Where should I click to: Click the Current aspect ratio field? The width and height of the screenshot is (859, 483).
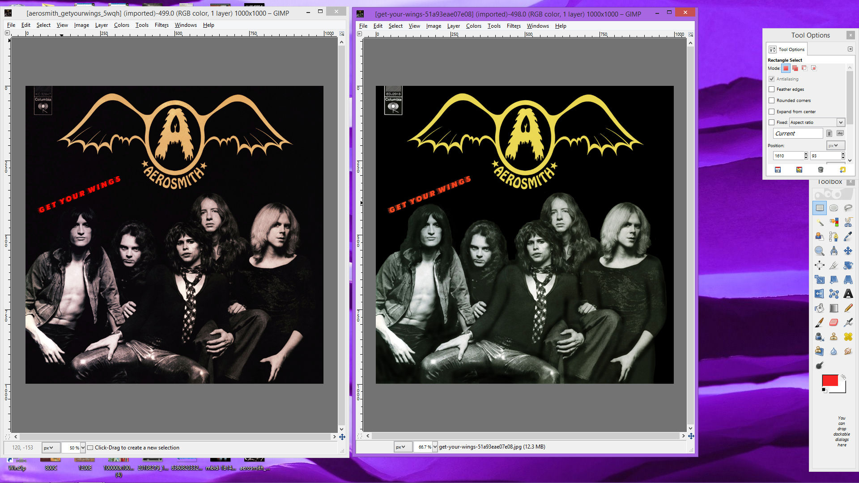point(798,134)
